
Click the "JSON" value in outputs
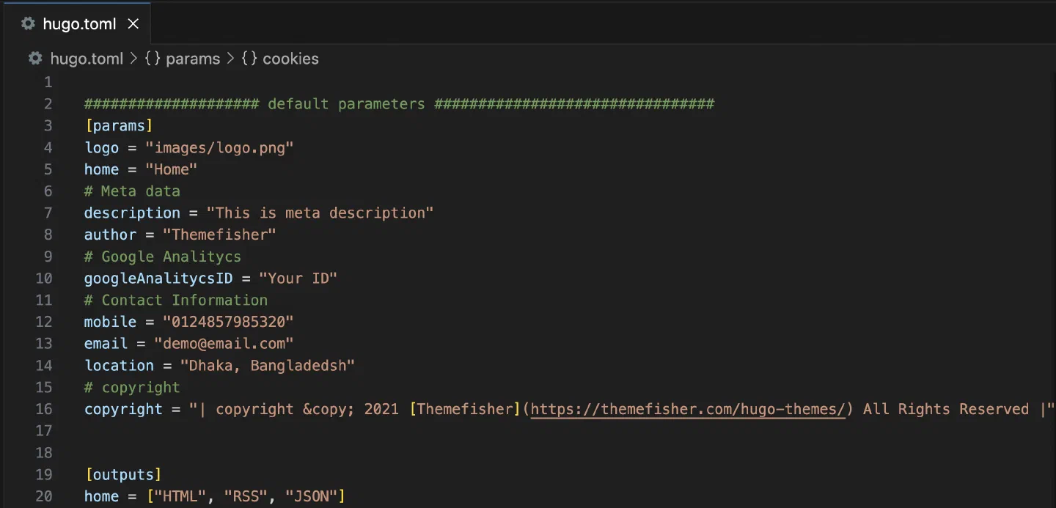311,496
